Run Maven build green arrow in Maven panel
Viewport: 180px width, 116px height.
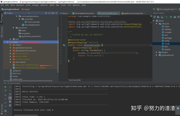(x=171, y=17)
